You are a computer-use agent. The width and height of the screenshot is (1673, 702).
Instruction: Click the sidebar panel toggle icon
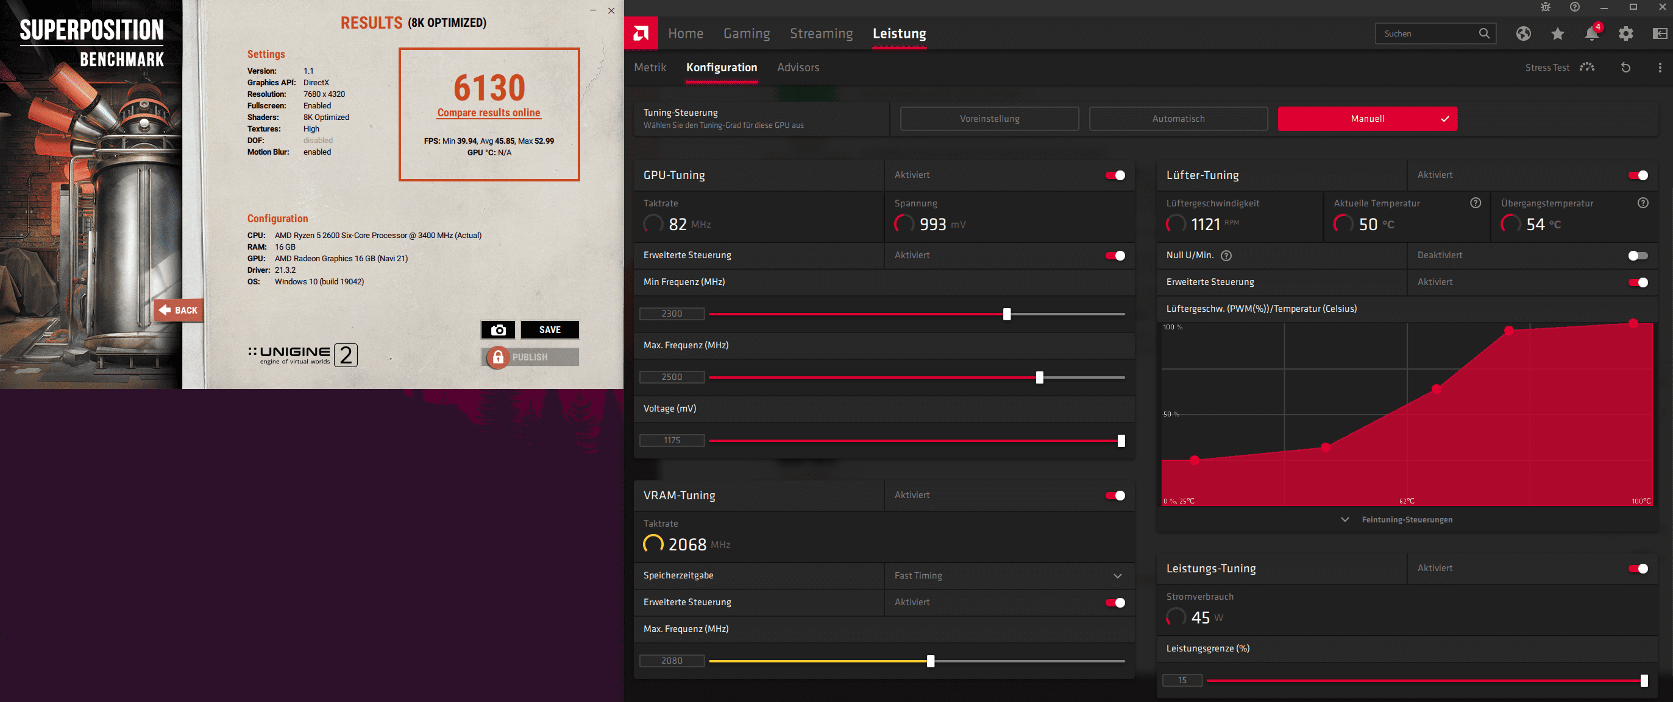click(1660, 33)
